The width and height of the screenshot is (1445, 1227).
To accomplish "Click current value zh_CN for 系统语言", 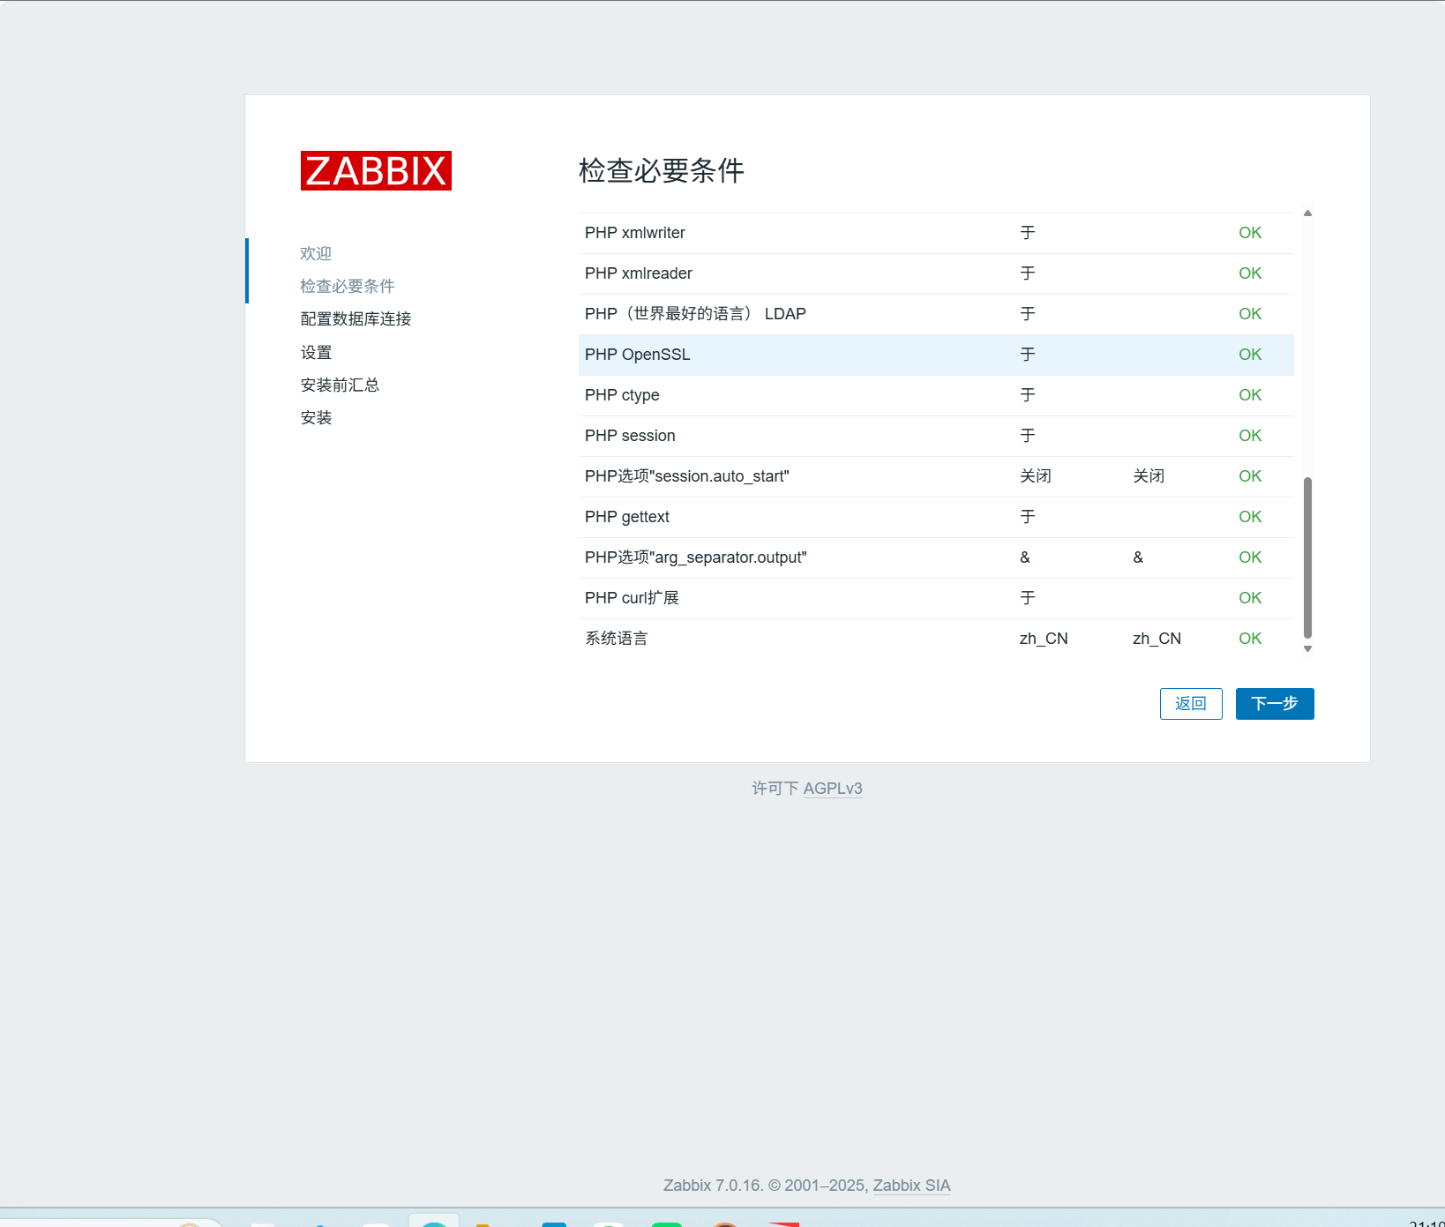I will (x=1044, y=639).
